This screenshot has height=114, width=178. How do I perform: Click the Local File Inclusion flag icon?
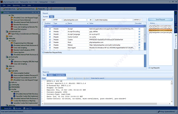pyautogui.click(x=12, y=29)
